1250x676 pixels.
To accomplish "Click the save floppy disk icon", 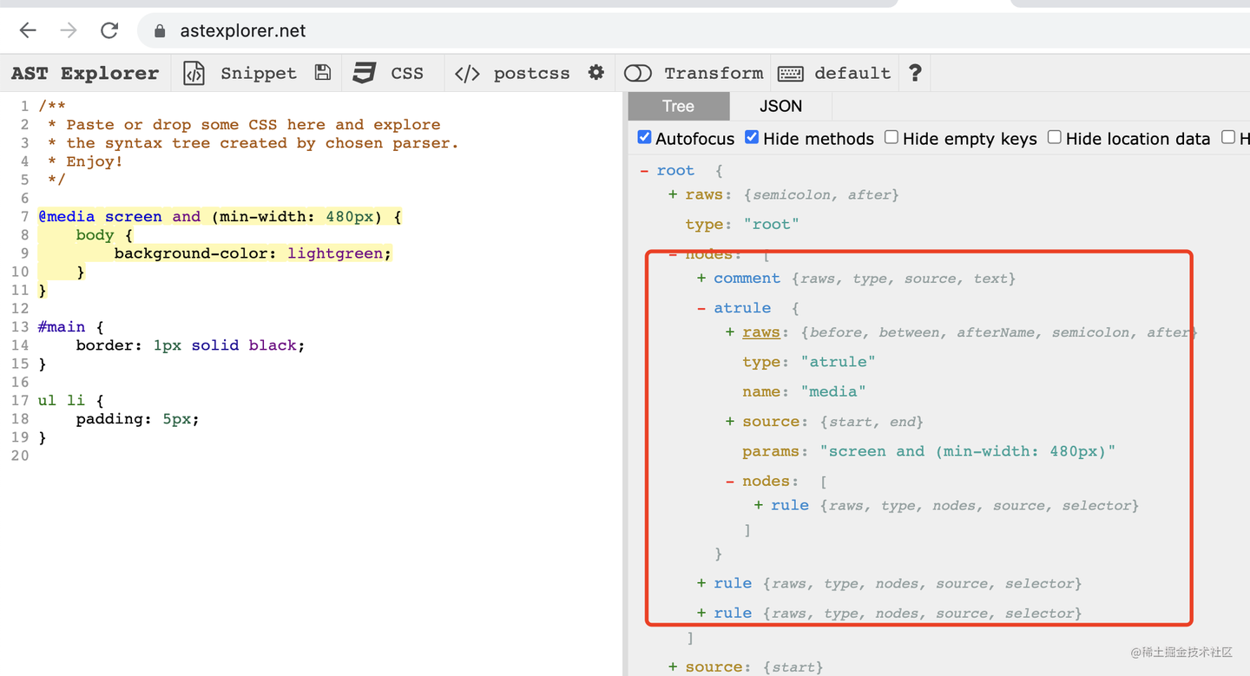I will [x=323, y=73].
